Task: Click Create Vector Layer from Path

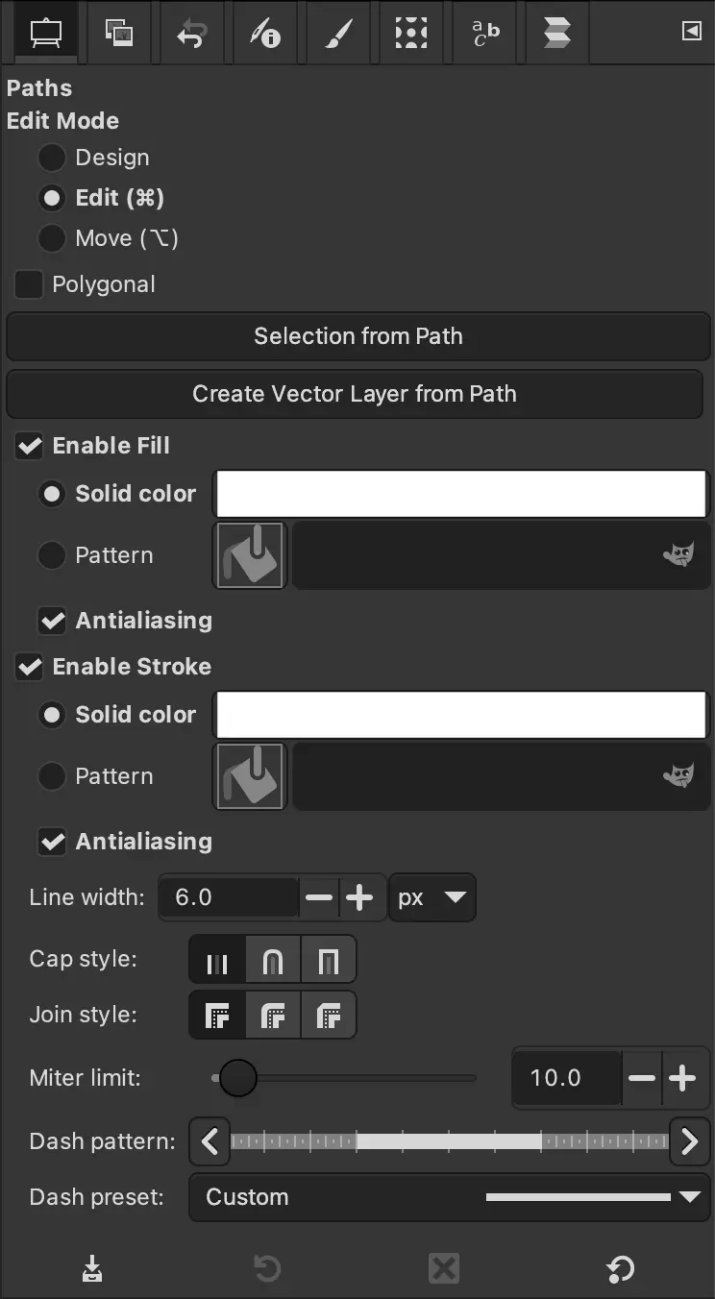Action: tap(355, 394)
